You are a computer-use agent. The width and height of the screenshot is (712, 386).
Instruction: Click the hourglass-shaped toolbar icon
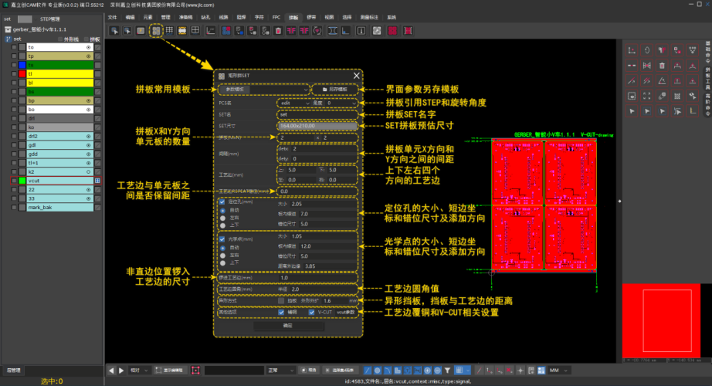332,31
